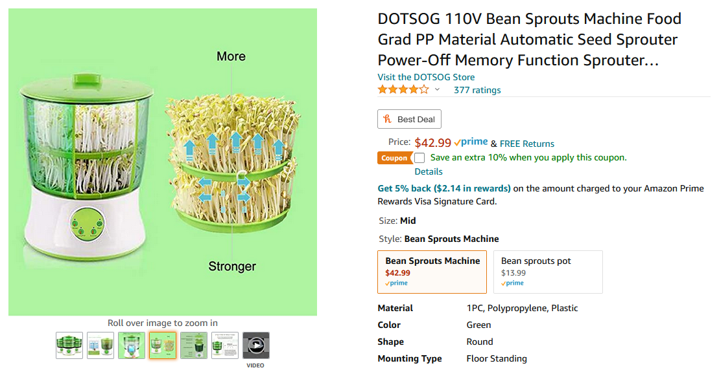
Task: Click coupon Details link
Action: point(429,171)
